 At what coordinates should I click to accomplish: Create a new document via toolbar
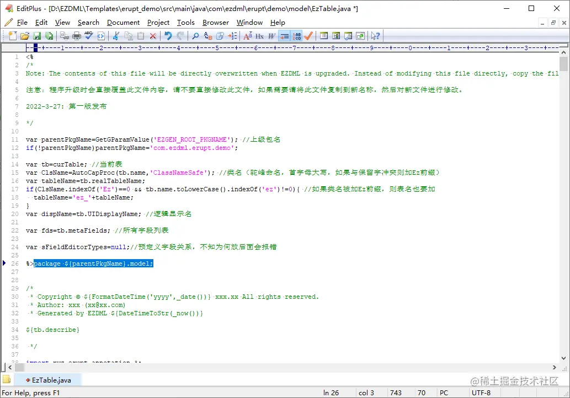point(13,36)
